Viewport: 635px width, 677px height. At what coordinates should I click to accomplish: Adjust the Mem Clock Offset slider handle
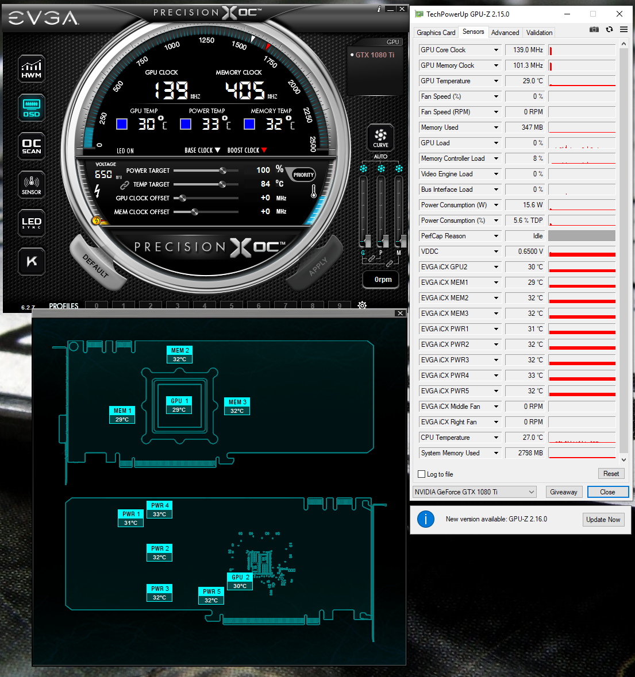click(x=195, y=212)
